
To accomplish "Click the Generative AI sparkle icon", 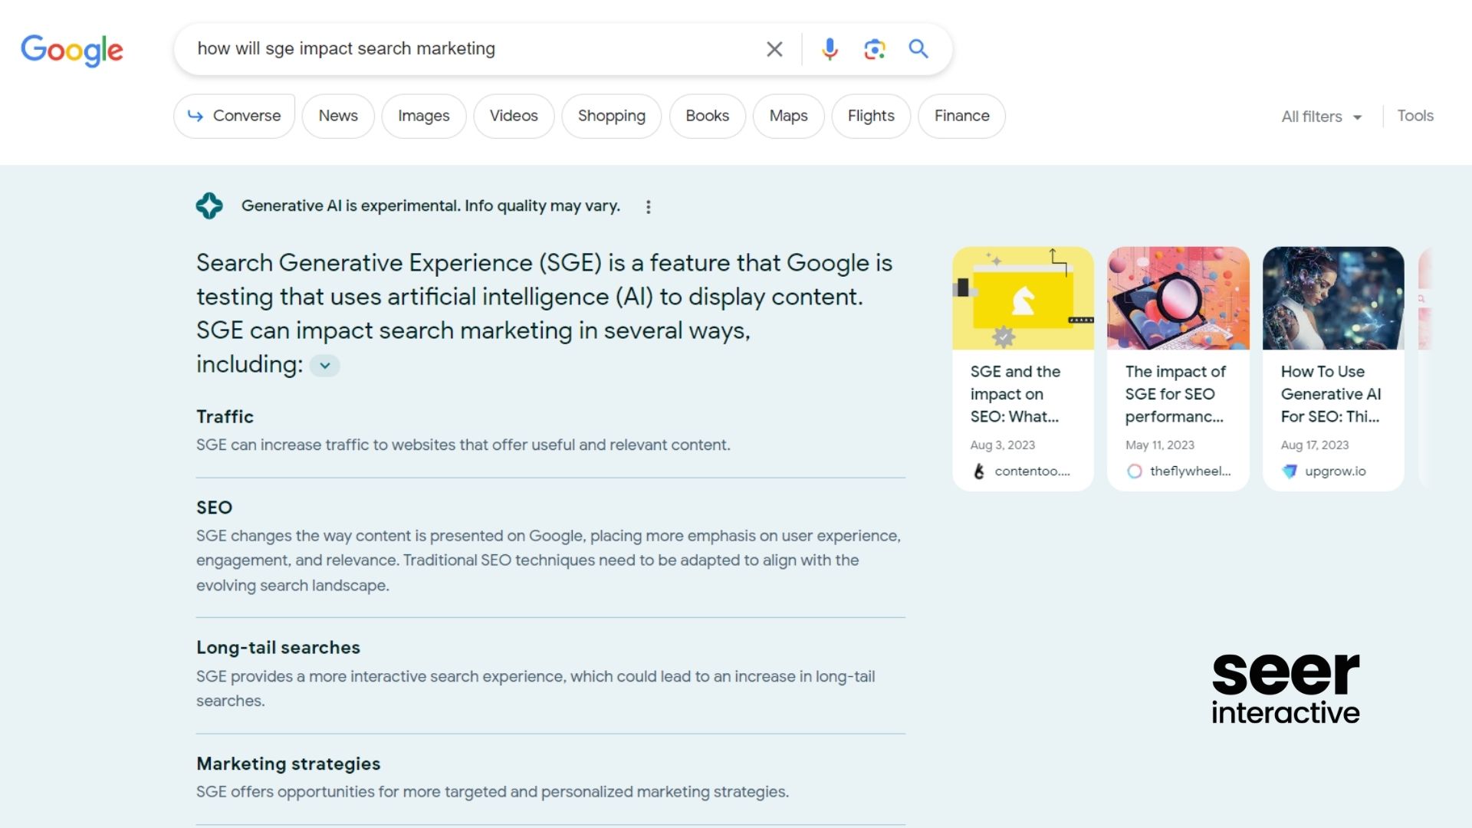I will (209, 206).
